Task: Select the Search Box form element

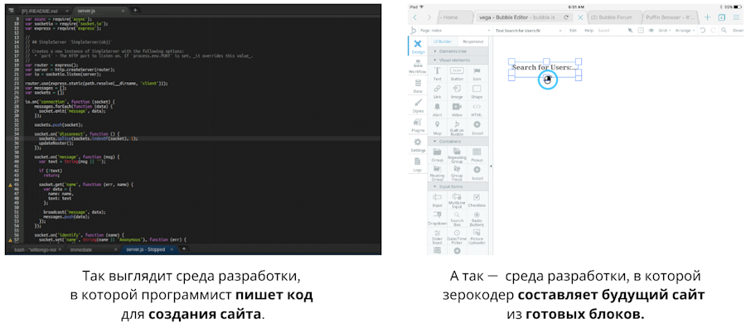Action: (457, 218)
